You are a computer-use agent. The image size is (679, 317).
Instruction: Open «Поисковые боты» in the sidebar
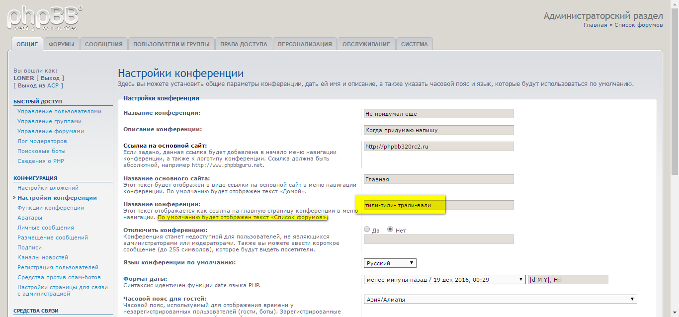(x=41, y=151)
